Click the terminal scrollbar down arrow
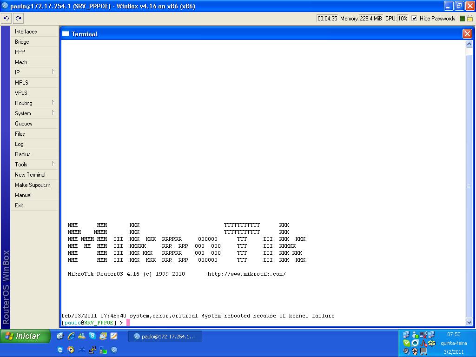This screenshot has width=476, height=357. [469, 323]
